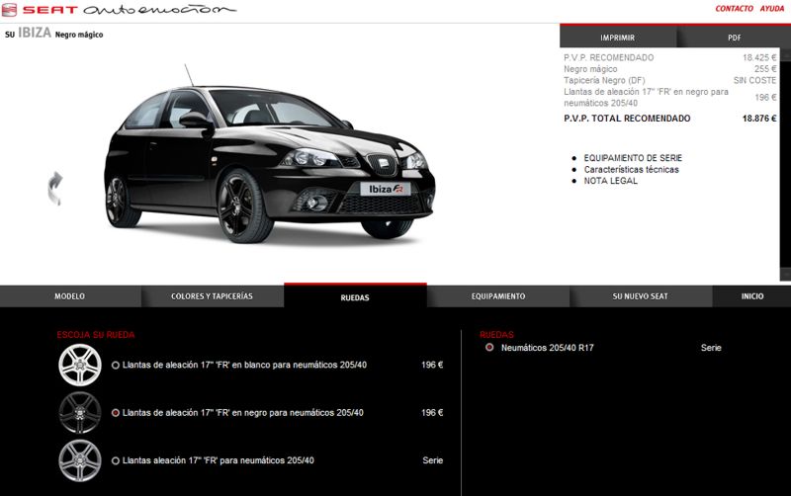Click 'Llantas aleación 17" FR para neumáticos' label
Viewport: 791px width, 496px height.
[218, 460]
